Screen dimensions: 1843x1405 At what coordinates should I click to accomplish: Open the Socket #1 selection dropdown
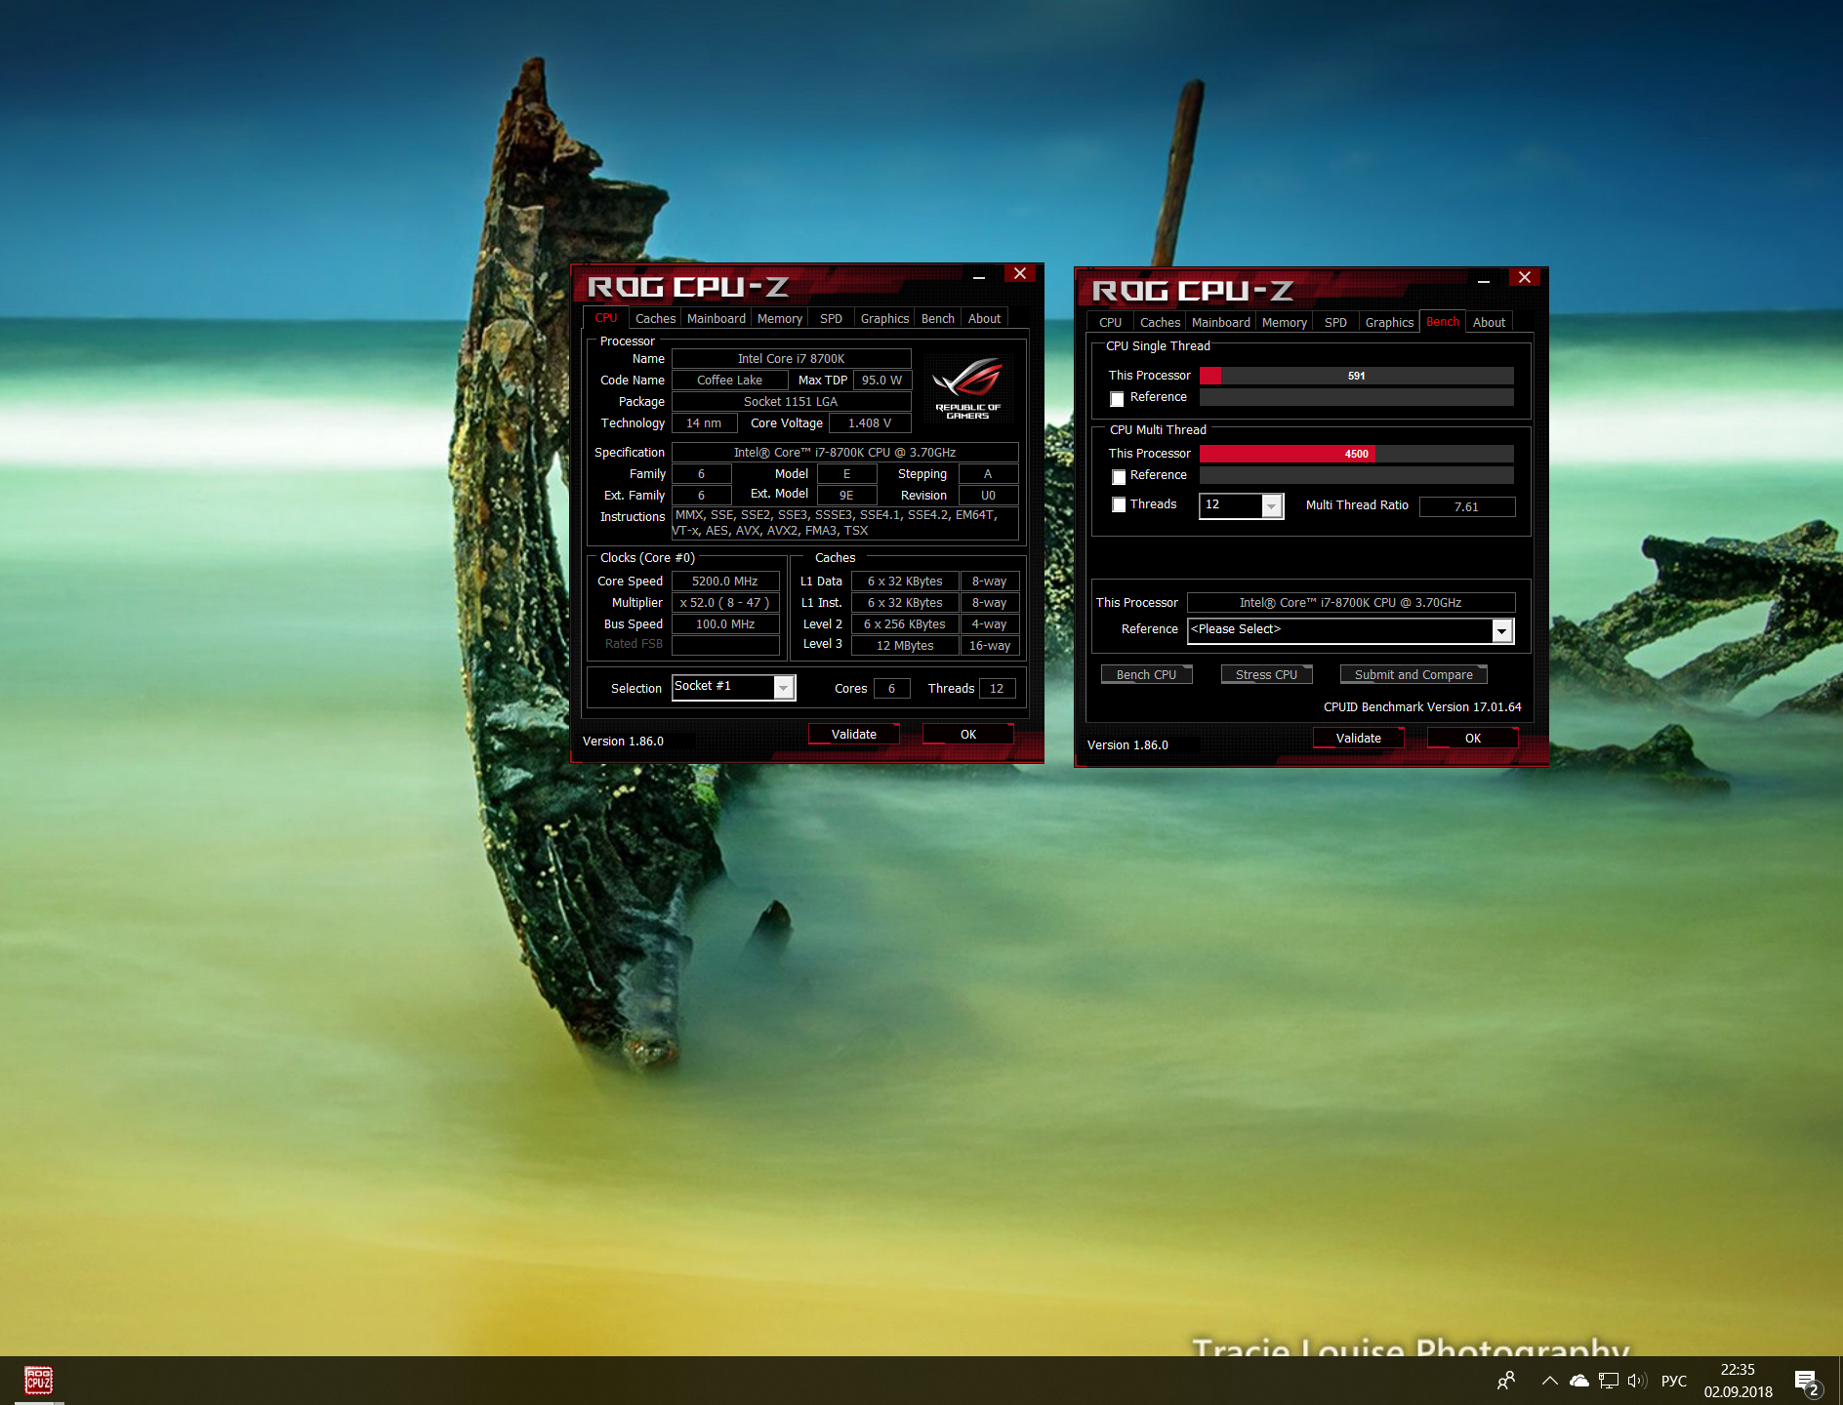pyautogui.click(x=734, y=687)
